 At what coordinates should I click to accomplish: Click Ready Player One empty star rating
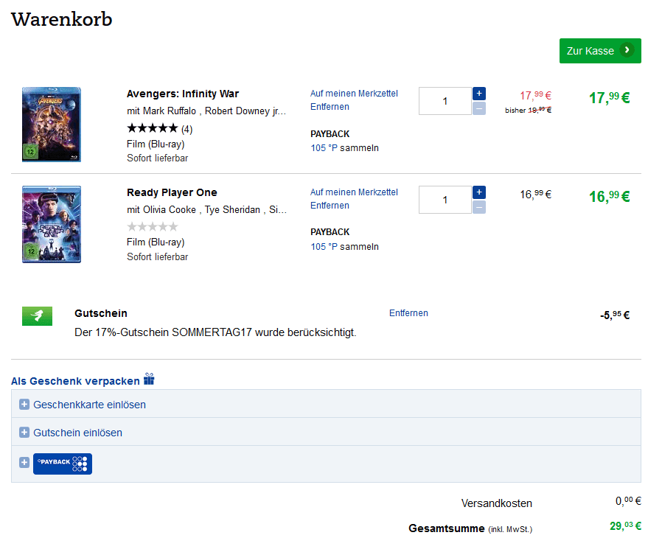[x=153, y=226]
